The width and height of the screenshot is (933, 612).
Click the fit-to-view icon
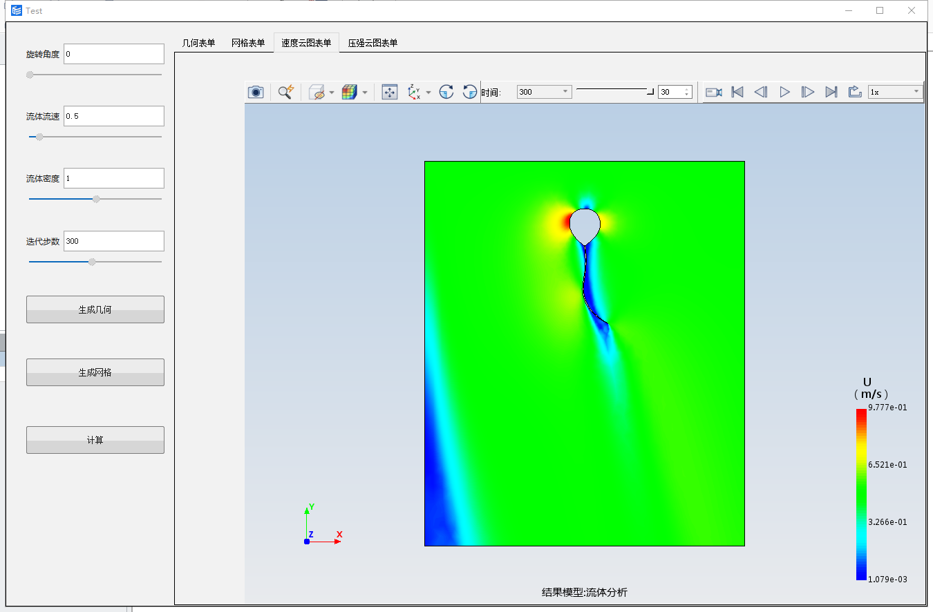pos(390,92)
